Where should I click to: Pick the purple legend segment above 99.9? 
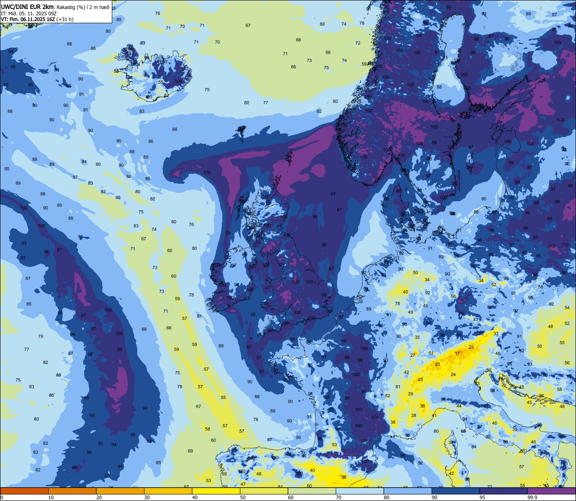pyautogui.click(x=551, y=491)
